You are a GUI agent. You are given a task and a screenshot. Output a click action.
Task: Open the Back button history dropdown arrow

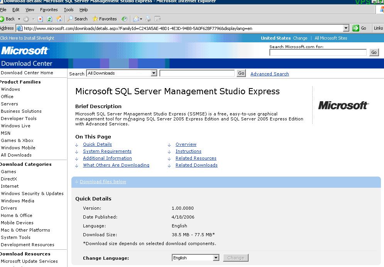coord(19,19)
